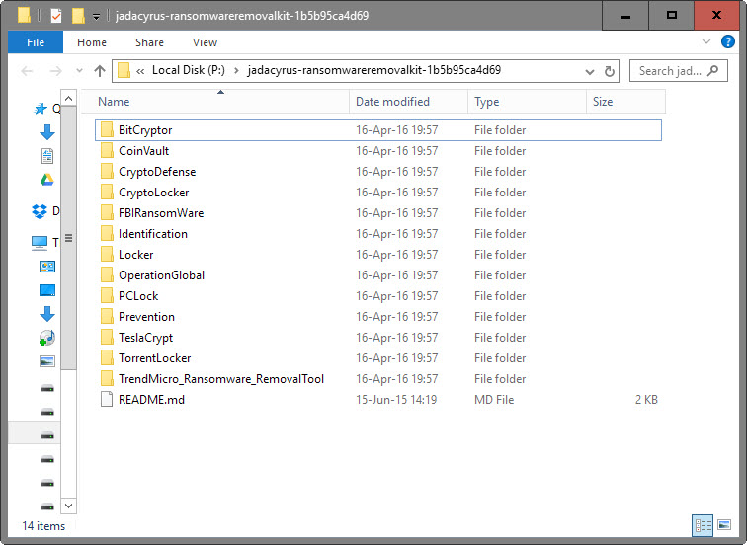Select the Locker folder

pos(378,255)
